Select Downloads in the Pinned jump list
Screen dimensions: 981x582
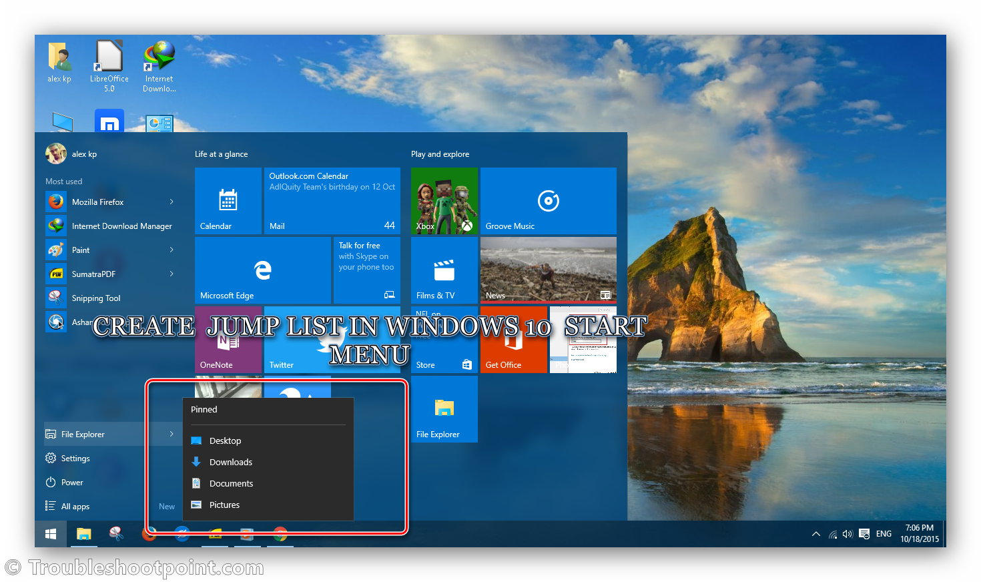coord(268,462)
